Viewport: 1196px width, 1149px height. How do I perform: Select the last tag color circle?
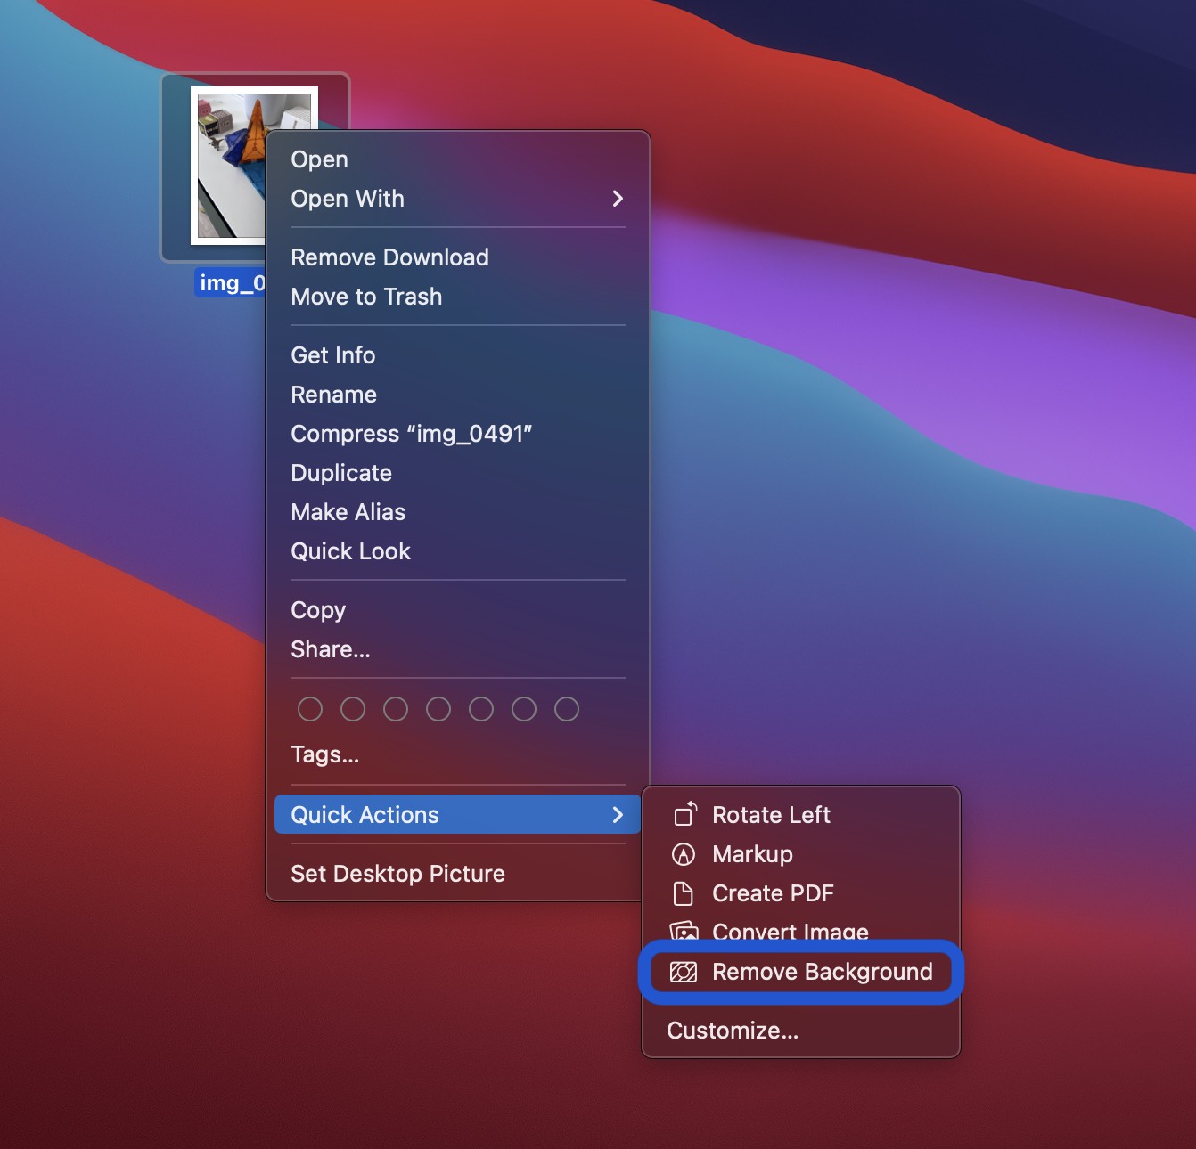566,709
